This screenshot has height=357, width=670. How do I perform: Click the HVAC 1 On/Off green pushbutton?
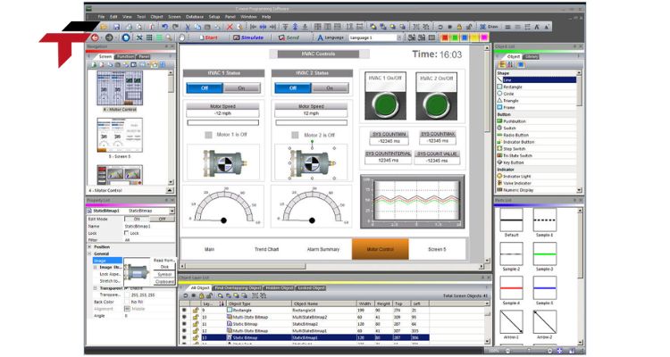coord(385,104)
